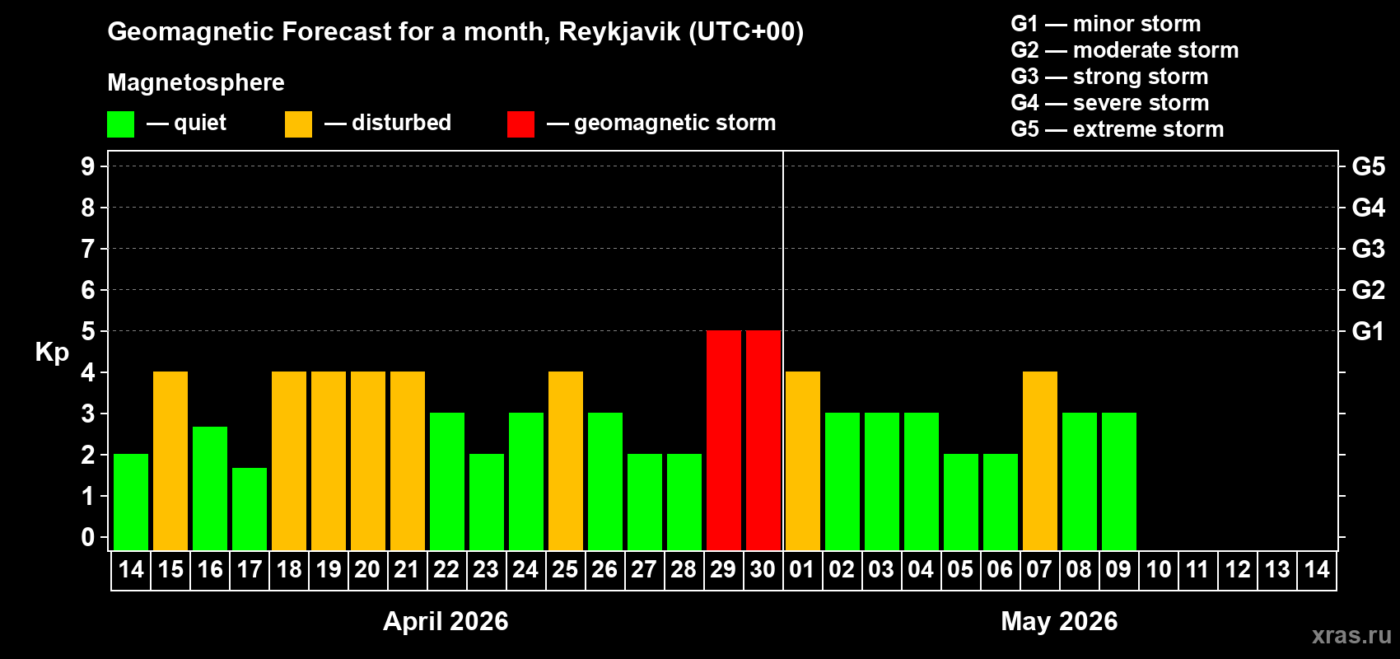Select the green bar for April 16

pyautogui.click(x=210, y=488)
